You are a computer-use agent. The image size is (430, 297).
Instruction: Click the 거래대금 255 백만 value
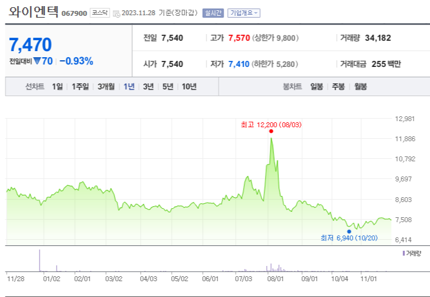click(x=386, y=64)
